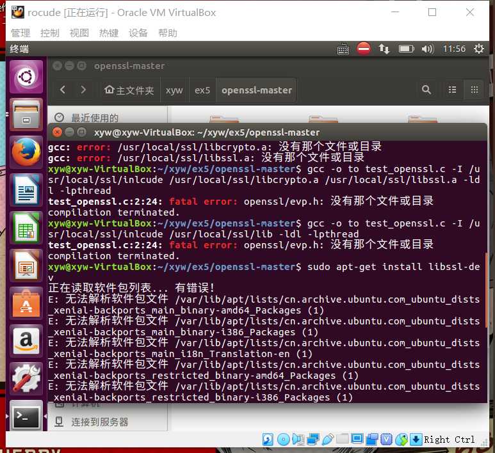This screenshot has height=453, width=495.
Task: Open the battery indicator menu
Action: coord(406,49)
